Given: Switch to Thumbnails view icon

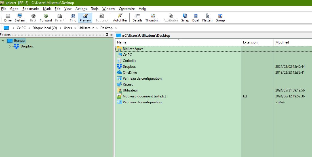Looking at the screenshot, I should click(x=153, y=18).
